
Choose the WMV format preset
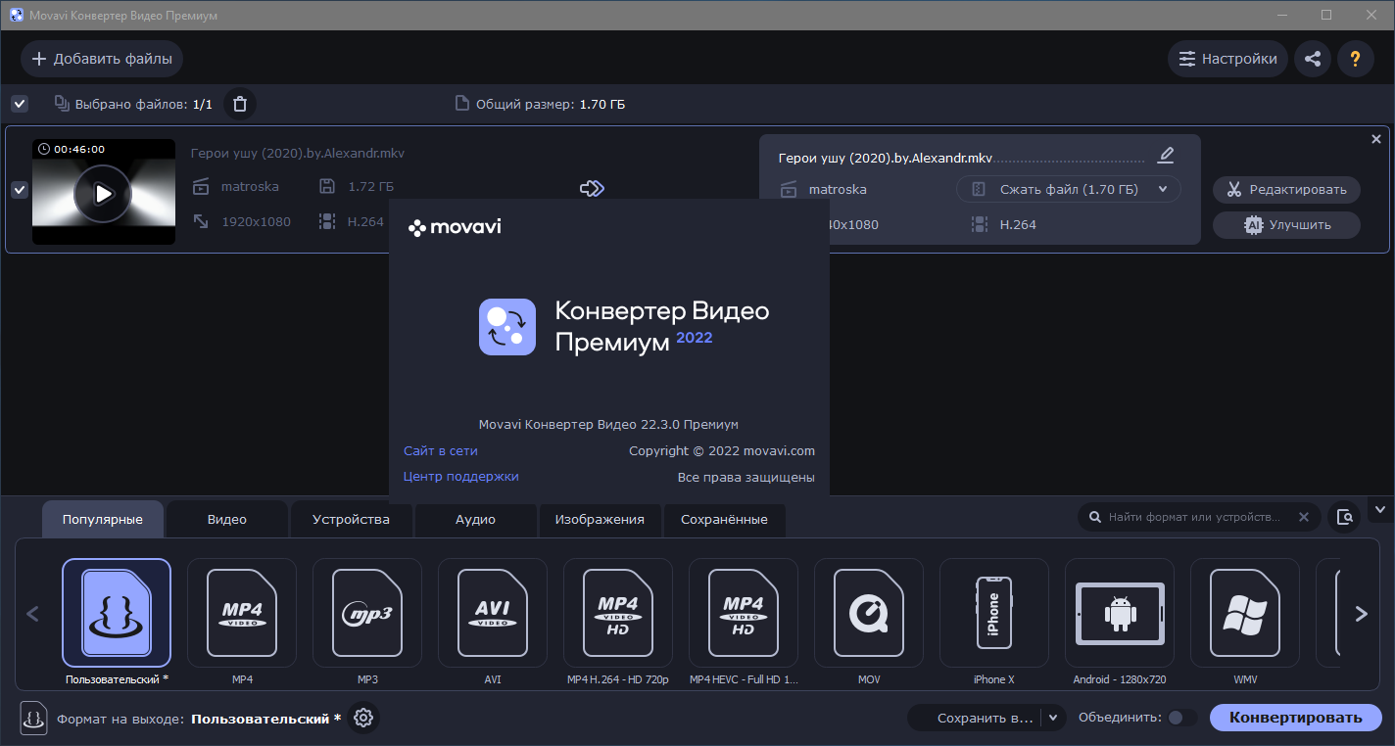(x=1245, y=613)
